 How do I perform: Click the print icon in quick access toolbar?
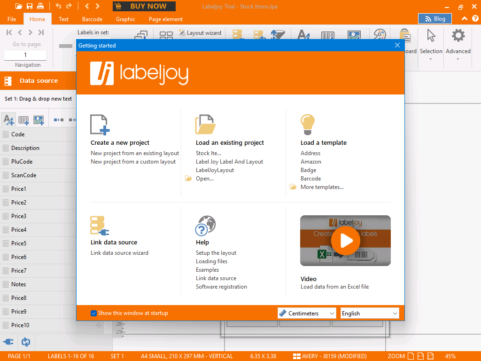click(40, 6)
